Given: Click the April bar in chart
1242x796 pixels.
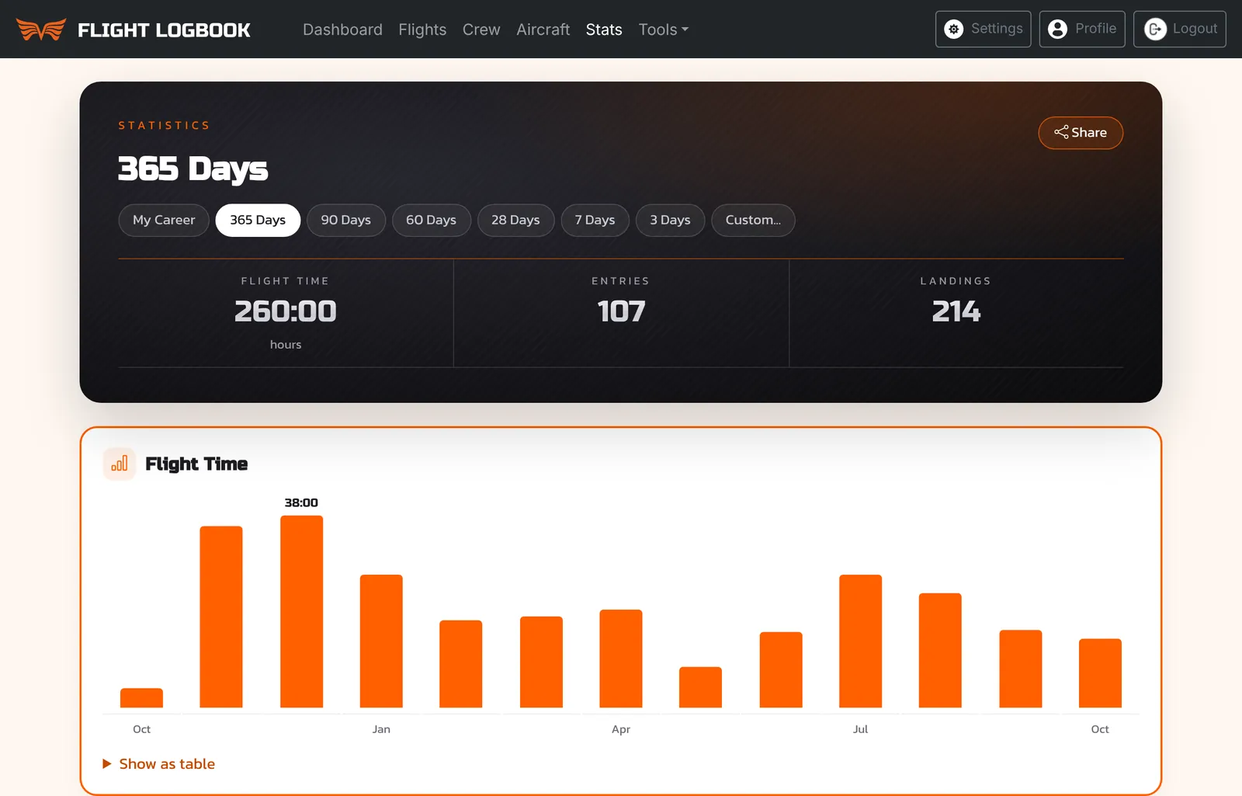Looking at the screenshot, I should 621,659.
